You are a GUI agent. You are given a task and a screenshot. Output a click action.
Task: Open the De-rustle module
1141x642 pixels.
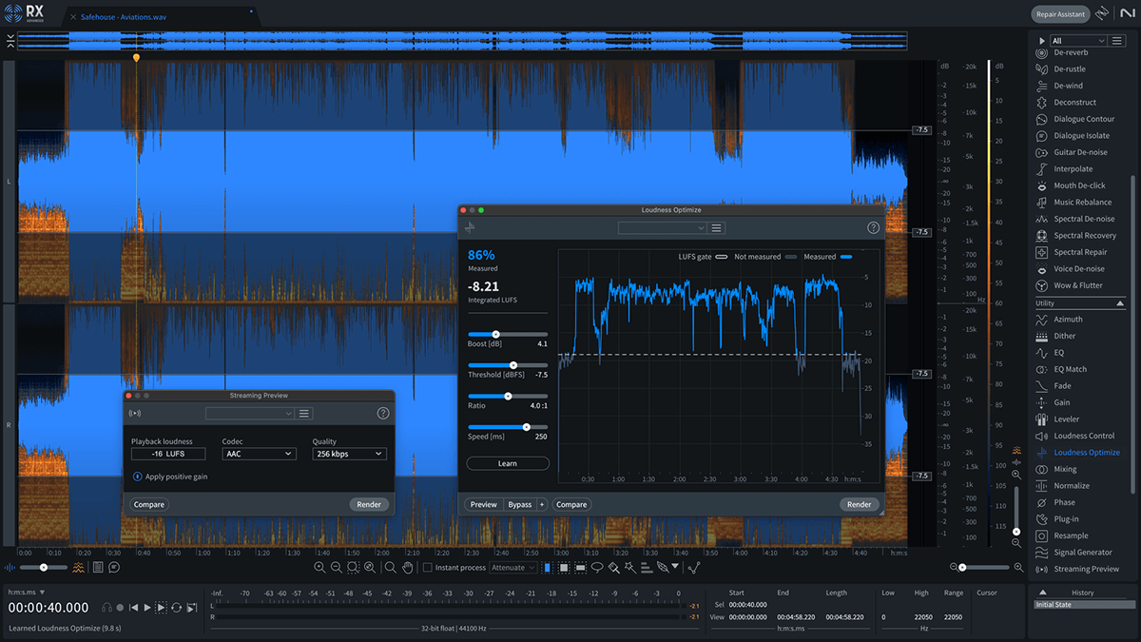click(x=1069, y=69)
